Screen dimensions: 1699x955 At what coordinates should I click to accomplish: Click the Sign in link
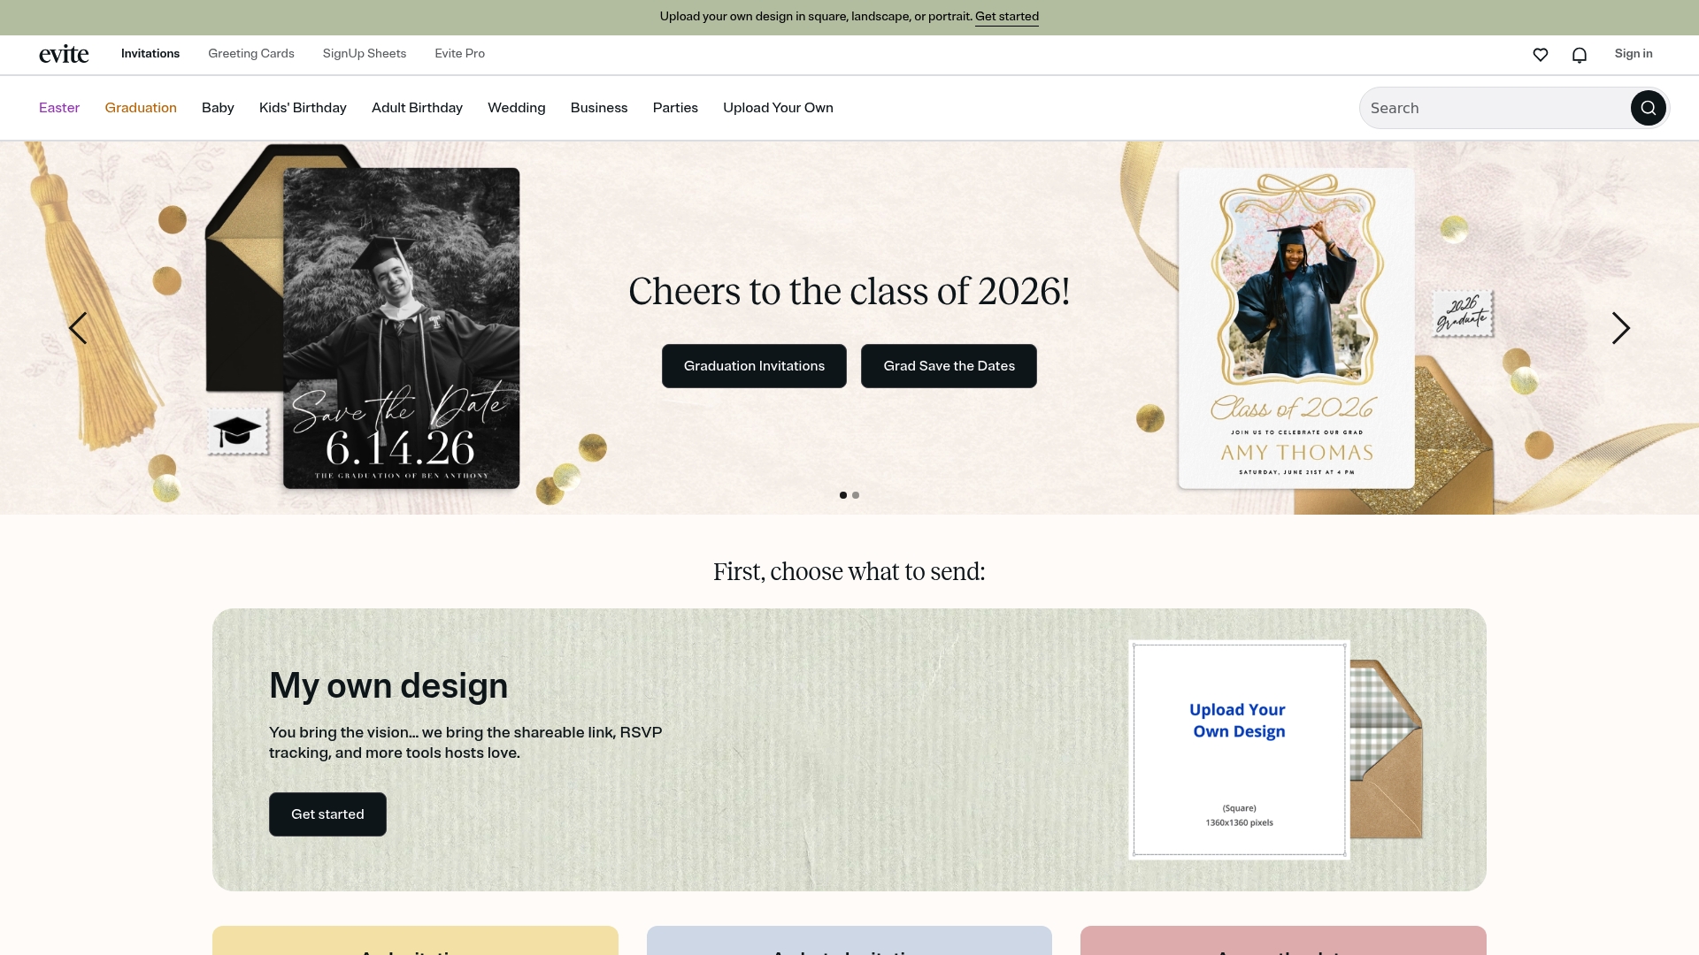(1634, 54)
